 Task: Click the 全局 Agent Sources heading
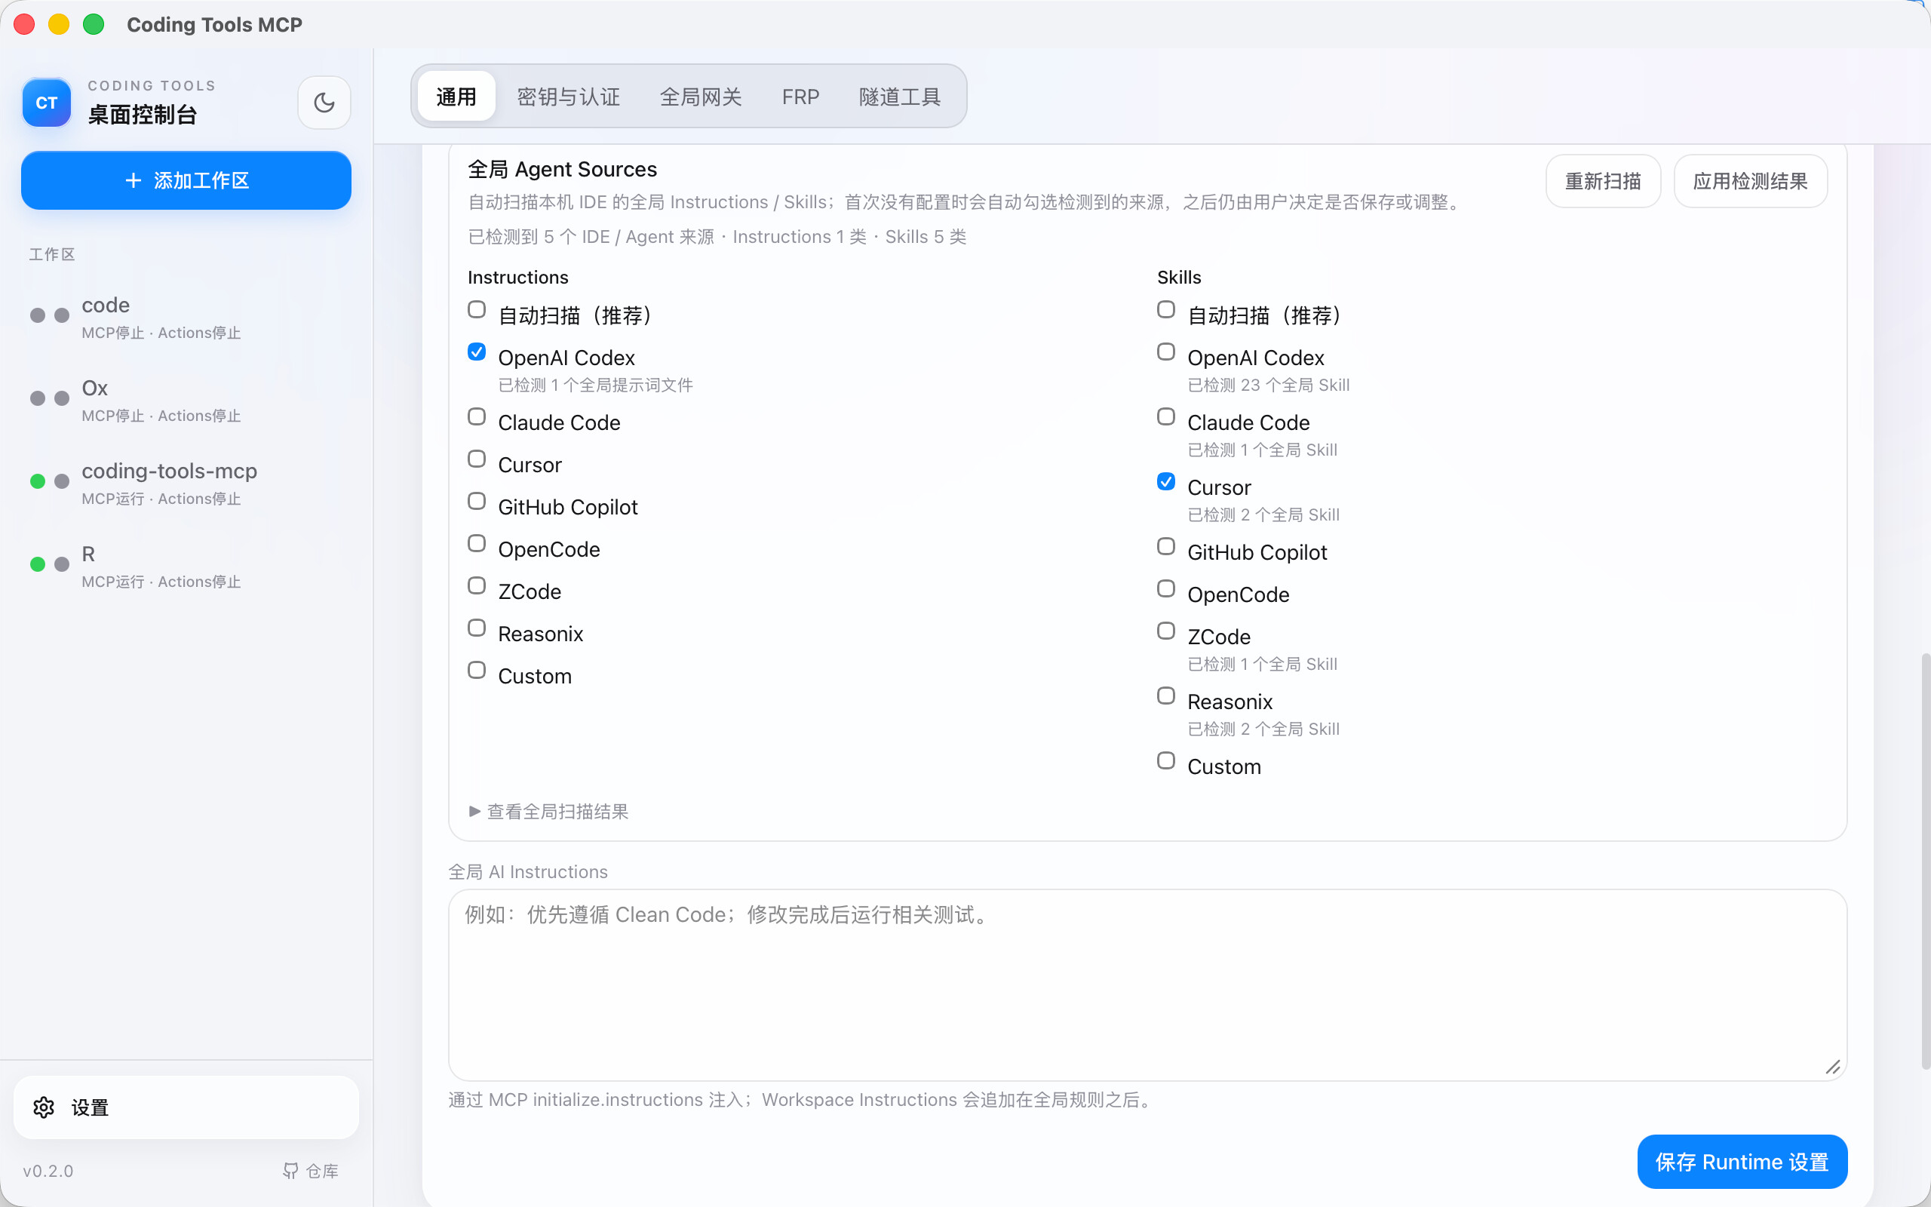562,169
